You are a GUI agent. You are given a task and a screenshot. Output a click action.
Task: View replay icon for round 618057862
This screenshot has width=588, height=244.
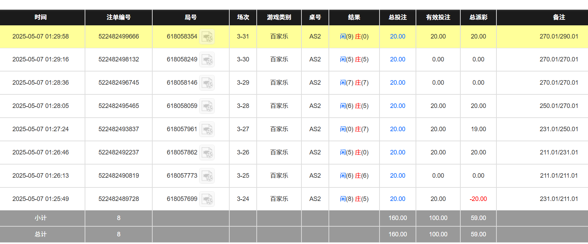point(207,153)
